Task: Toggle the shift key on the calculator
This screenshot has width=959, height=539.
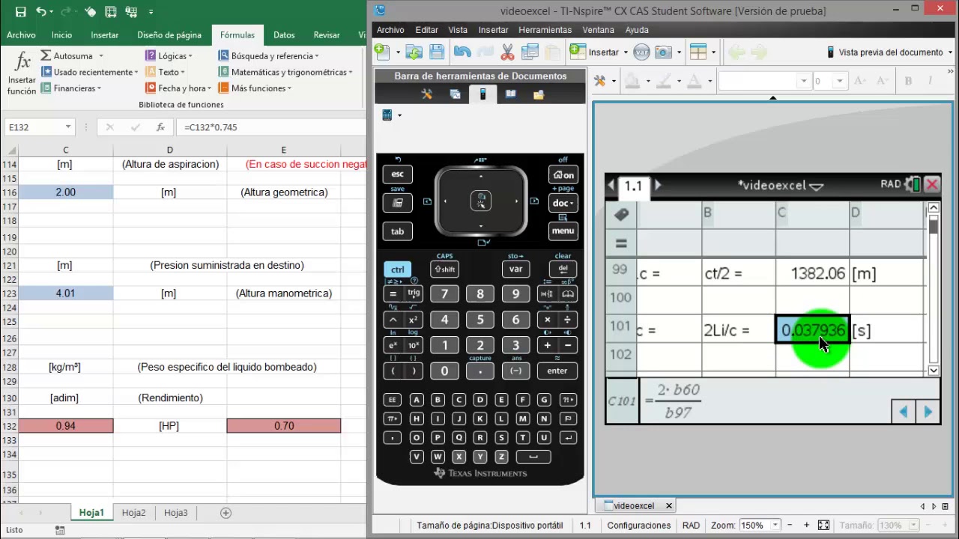Action: click(444, 269)
